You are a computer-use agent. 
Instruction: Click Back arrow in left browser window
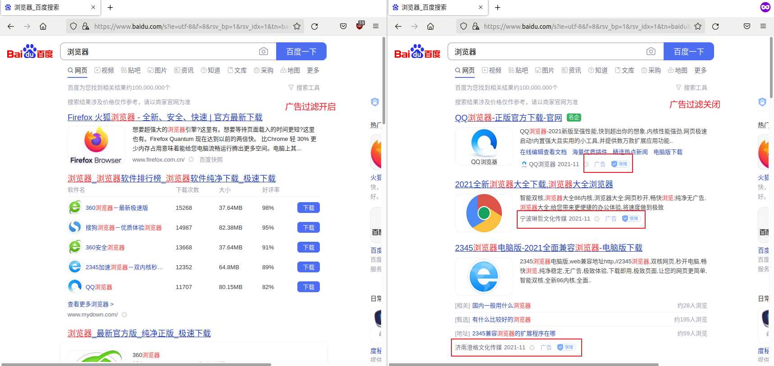coord(11,27)
